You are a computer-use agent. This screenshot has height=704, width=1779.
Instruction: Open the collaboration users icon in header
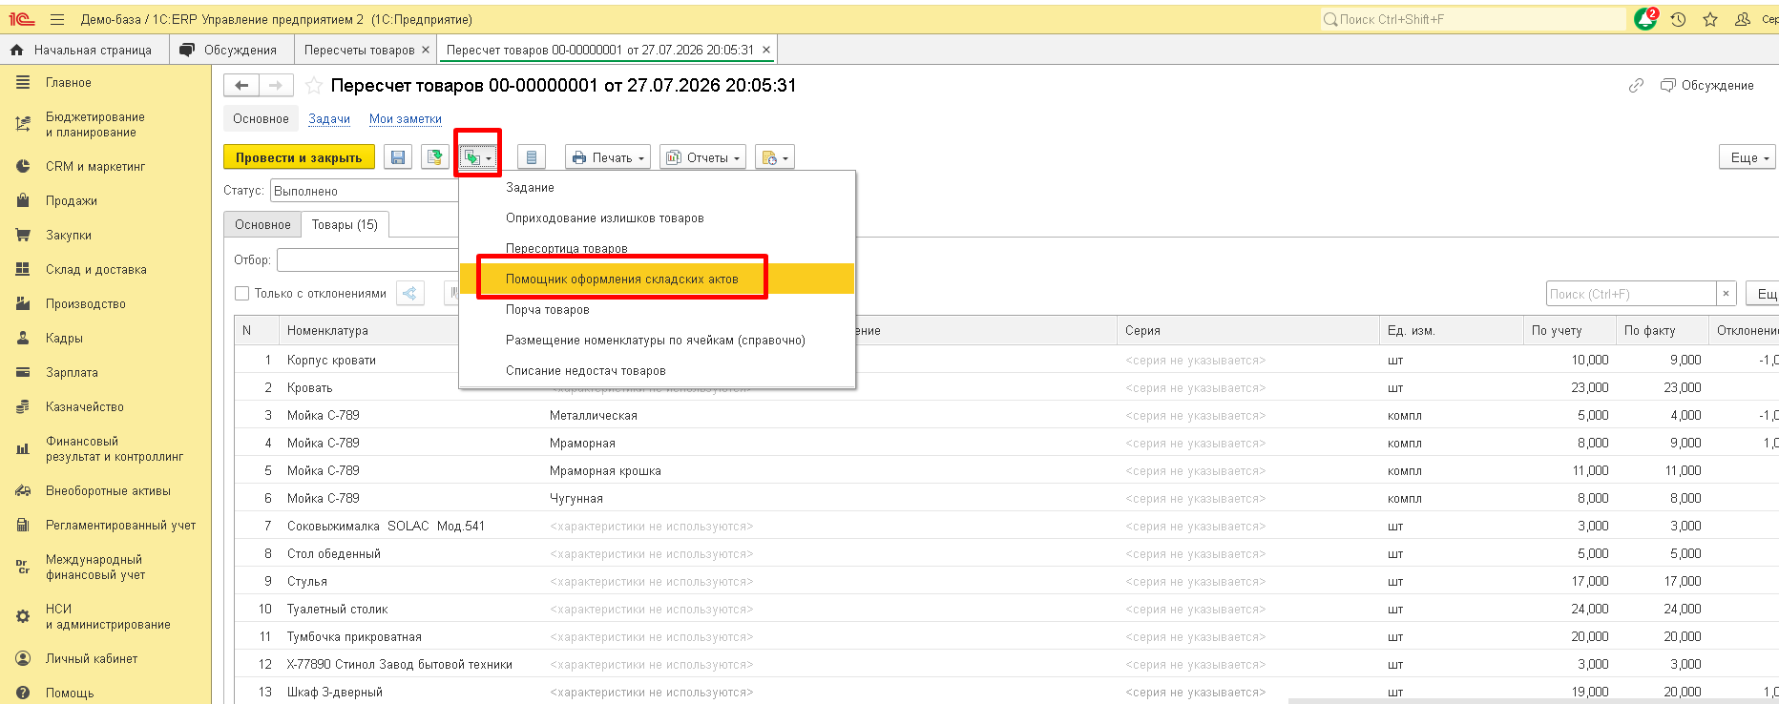click(1742, 19)
